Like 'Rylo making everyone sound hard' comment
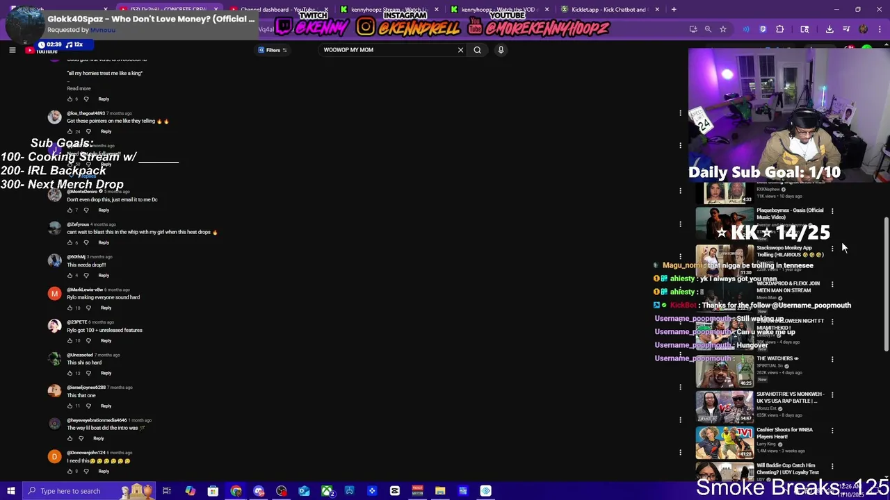This screenshot has width=890, height=500. coord(70,308)
